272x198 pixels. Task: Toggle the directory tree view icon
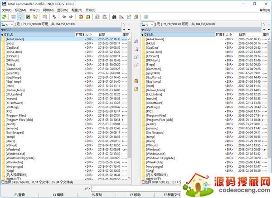35,17
